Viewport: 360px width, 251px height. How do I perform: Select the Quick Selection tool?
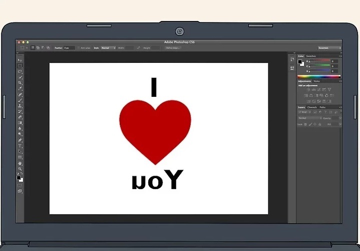[20, 77]
